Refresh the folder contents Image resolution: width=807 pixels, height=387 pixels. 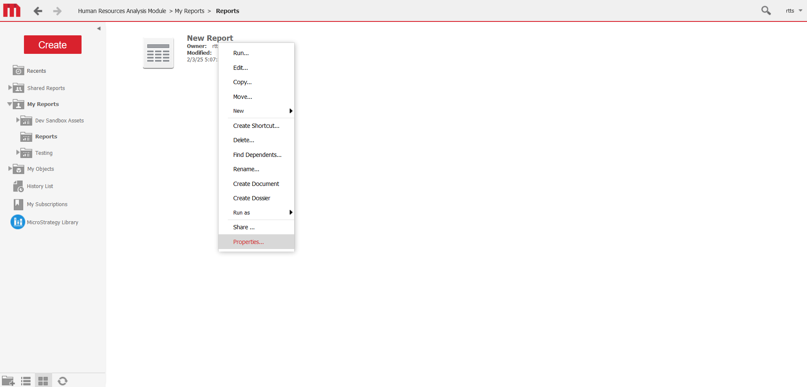[63, 381]
